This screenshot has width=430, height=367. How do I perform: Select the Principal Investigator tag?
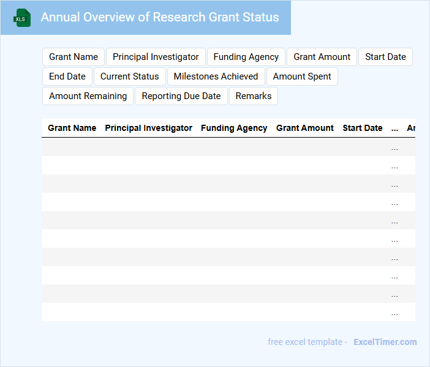(156, 57)
